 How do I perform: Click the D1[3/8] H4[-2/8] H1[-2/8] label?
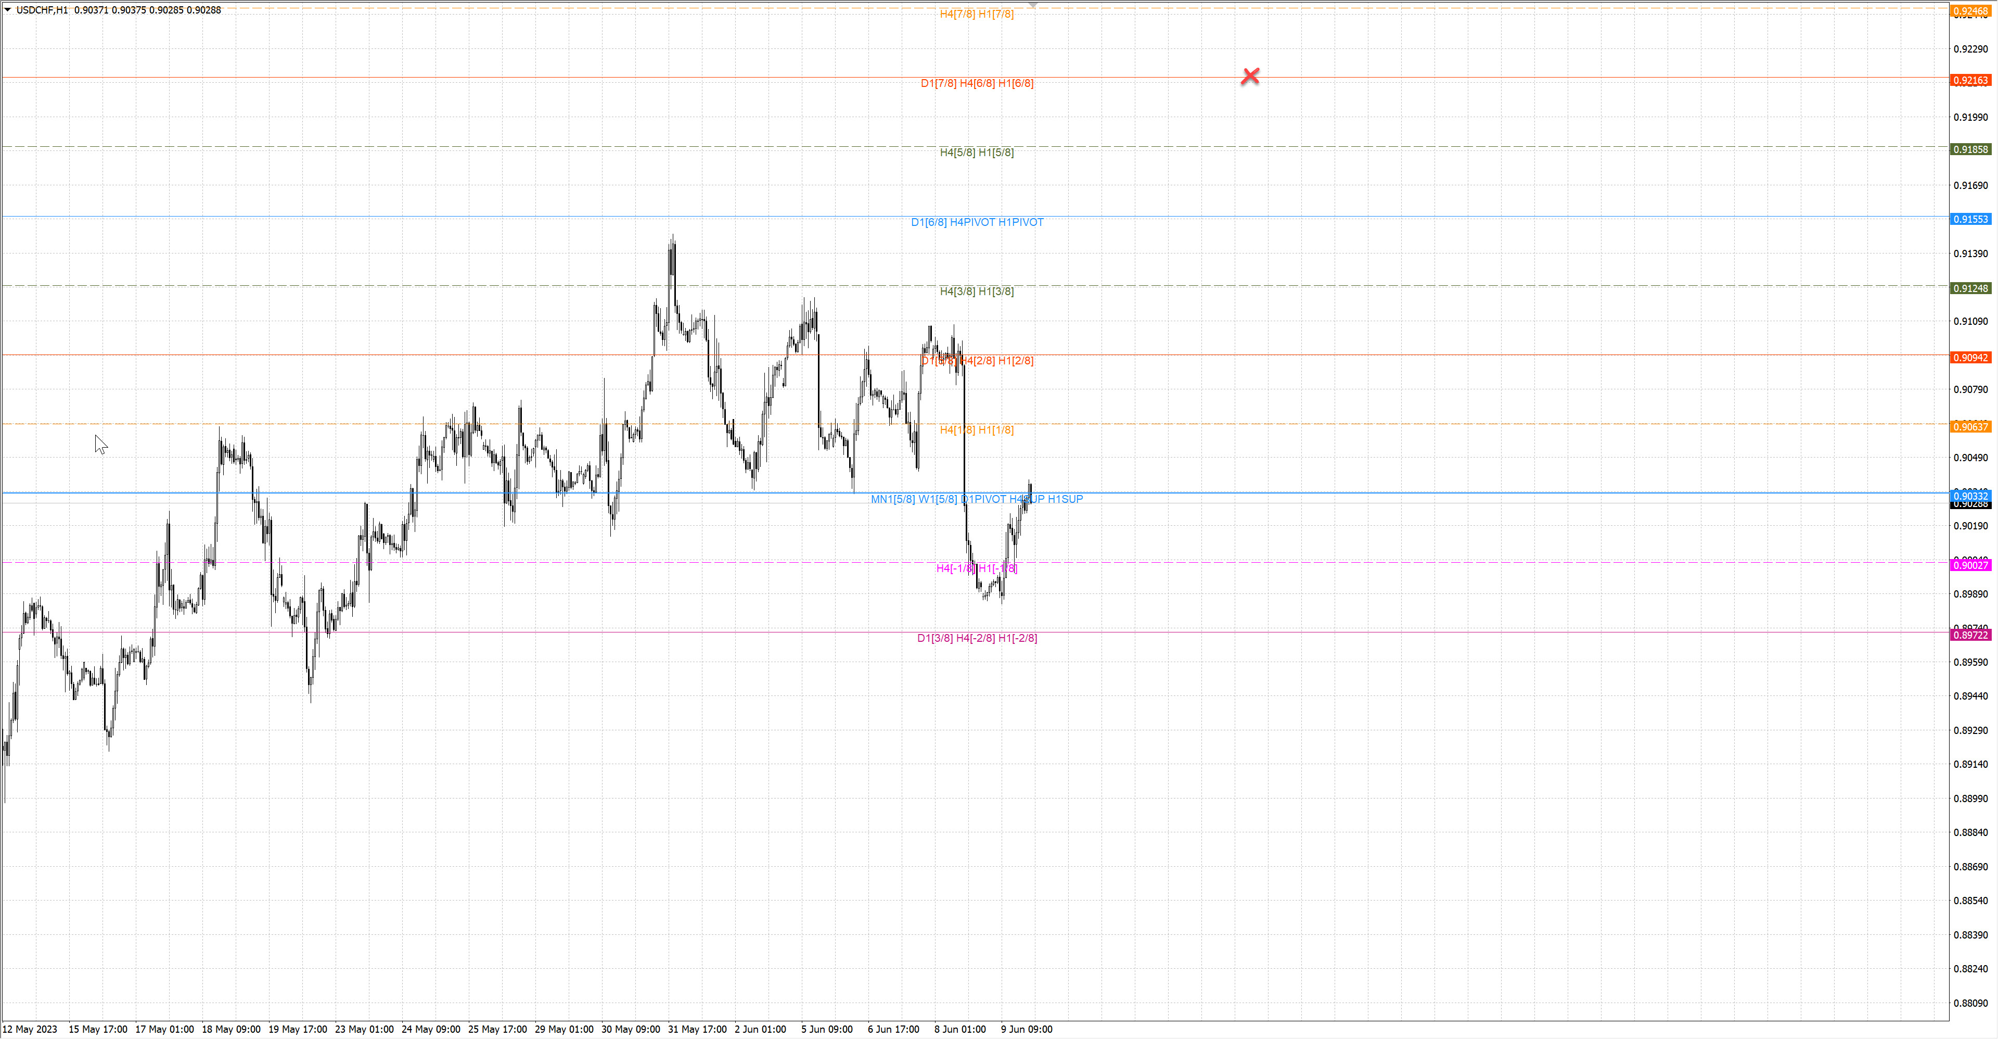point(977,638)
